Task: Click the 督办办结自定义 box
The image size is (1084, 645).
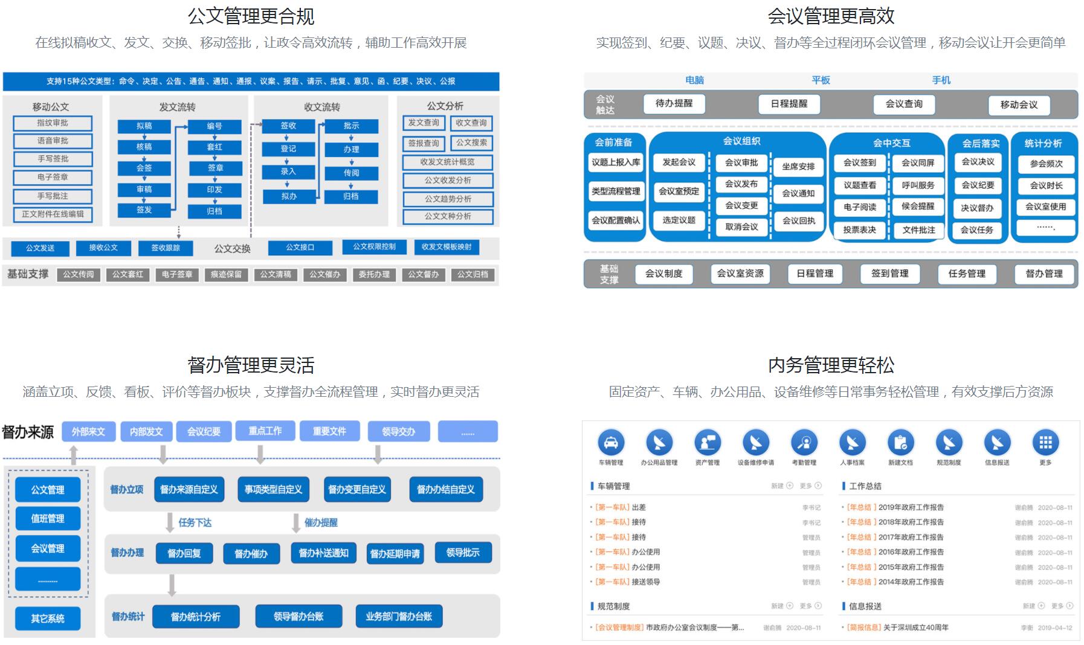Action: click(x=446, y=489)
